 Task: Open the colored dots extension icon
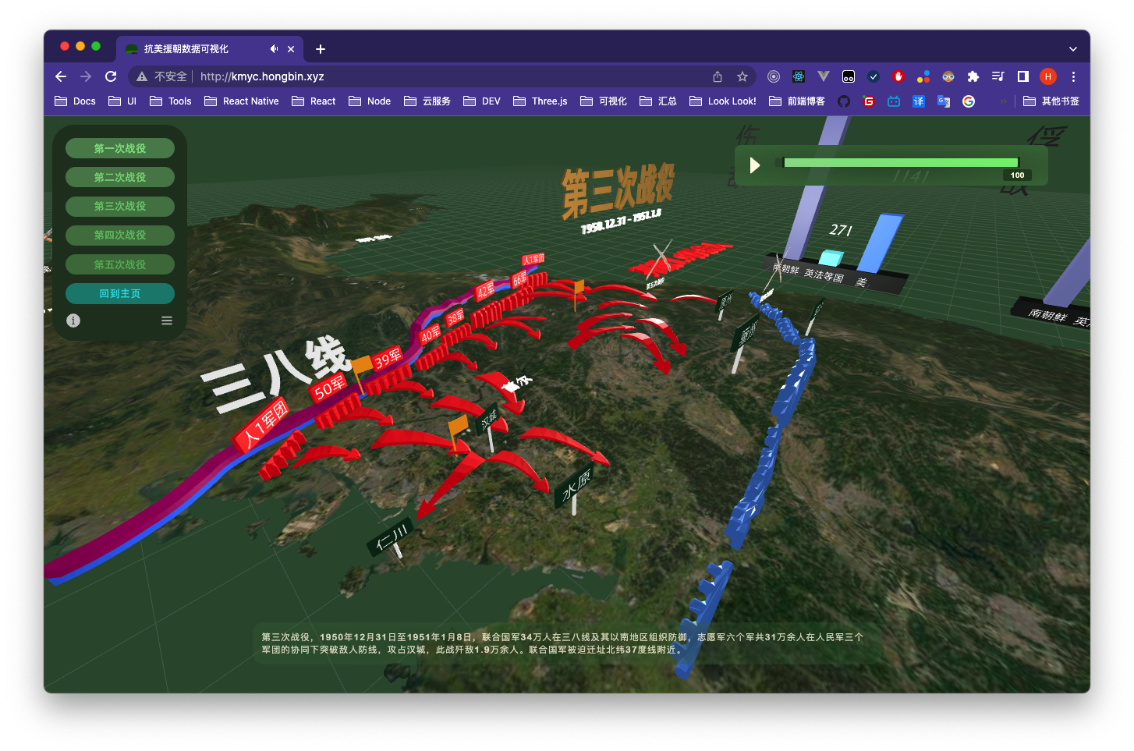(923, 76)
